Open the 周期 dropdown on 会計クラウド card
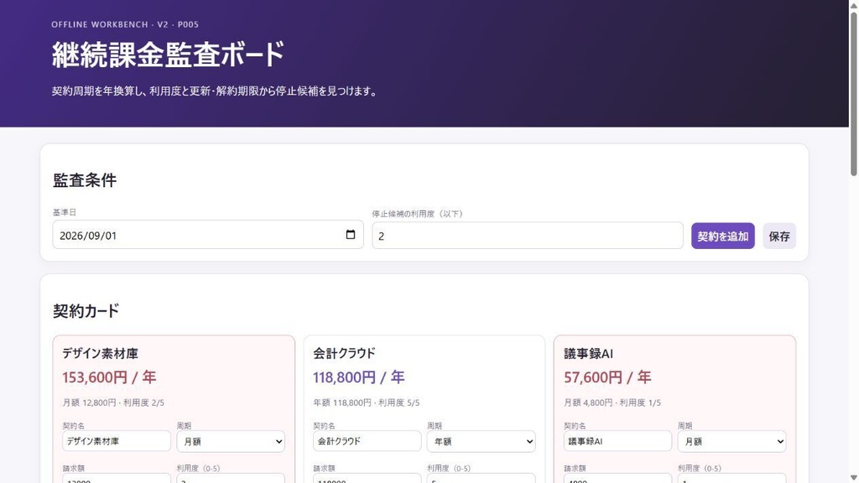This screenshot has width=859, height=483. point(481,441)
